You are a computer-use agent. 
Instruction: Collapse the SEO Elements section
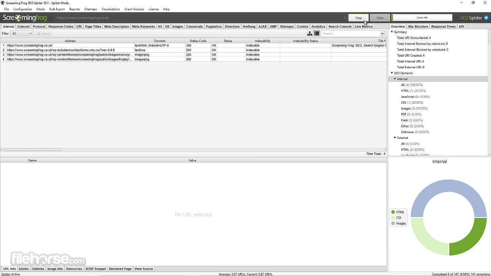point(392,73)
